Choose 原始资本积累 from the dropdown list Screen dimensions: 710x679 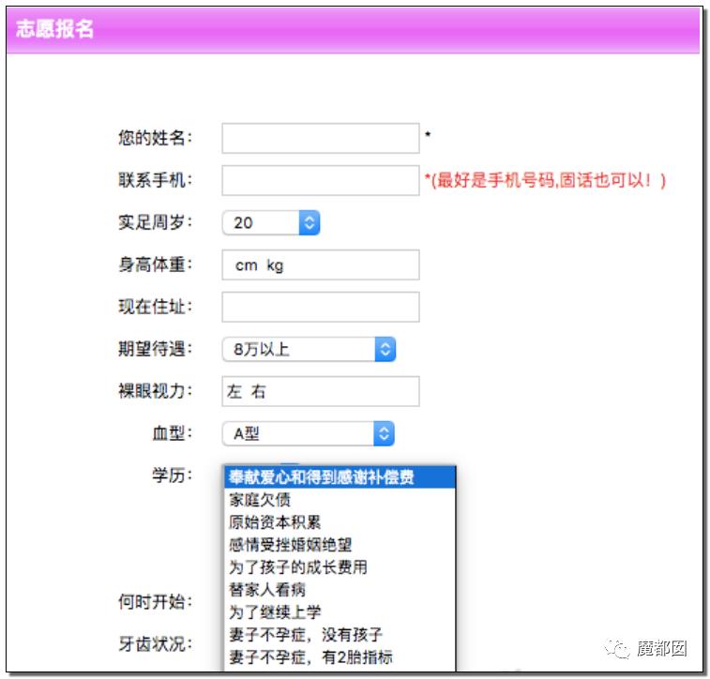tap(340, 522)
